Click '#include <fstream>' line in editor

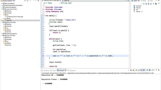pos(54,9)
